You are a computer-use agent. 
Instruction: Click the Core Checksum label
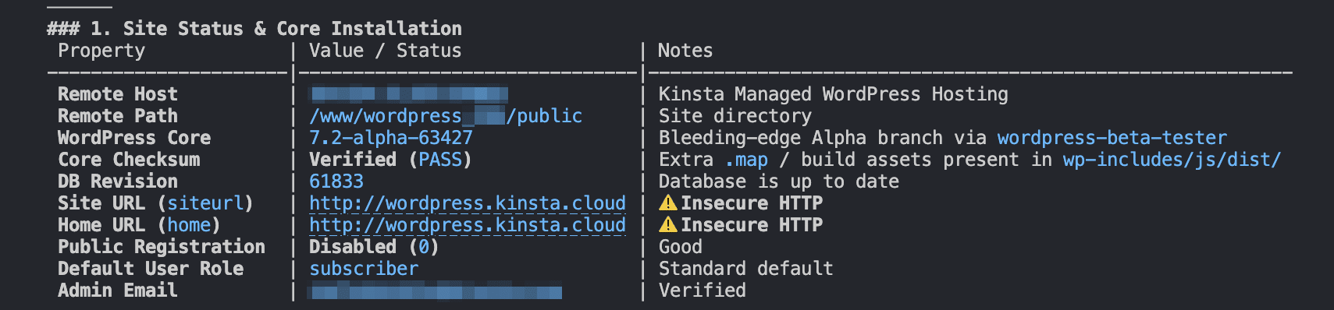click(x=129, y=160)
